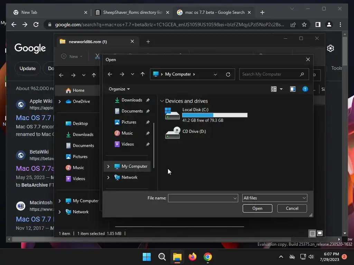Select Network in the Open dialog sidebar
Screen dimensions: 354x265
(x=129, y=177)
